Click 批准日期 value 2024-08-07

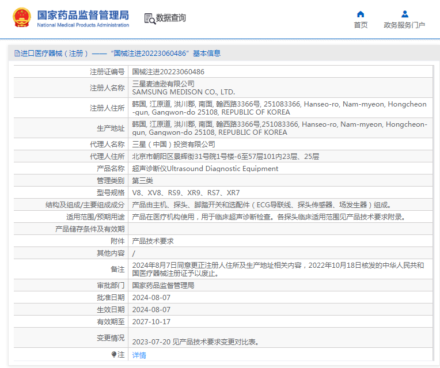pos(151,297)
